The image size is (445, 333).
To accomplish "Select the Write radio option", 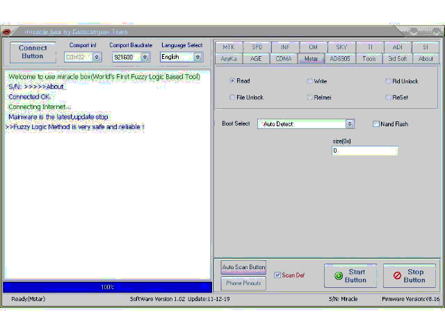I will click(x=309, y=81).
